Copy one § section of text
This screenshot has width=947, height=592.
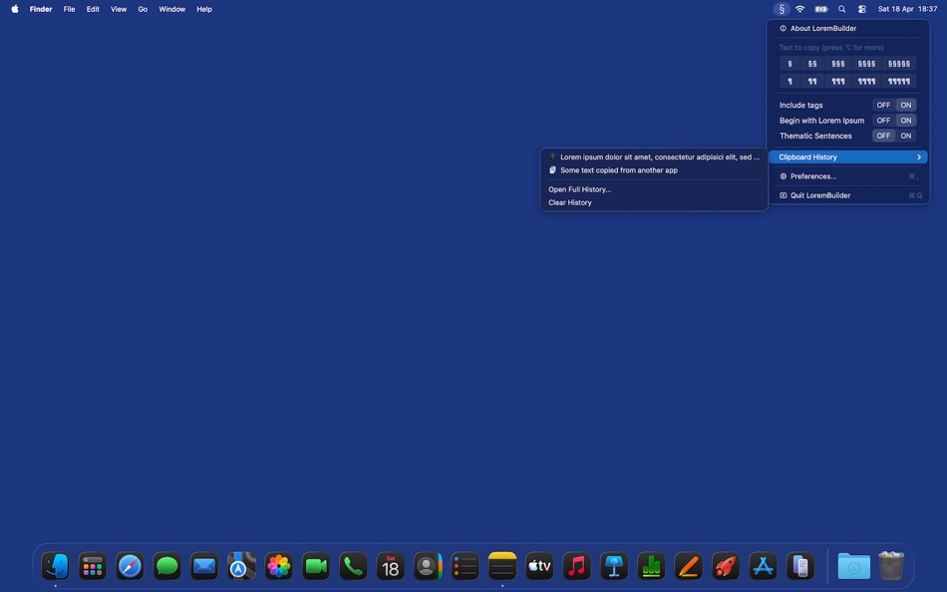pos(789,64)
